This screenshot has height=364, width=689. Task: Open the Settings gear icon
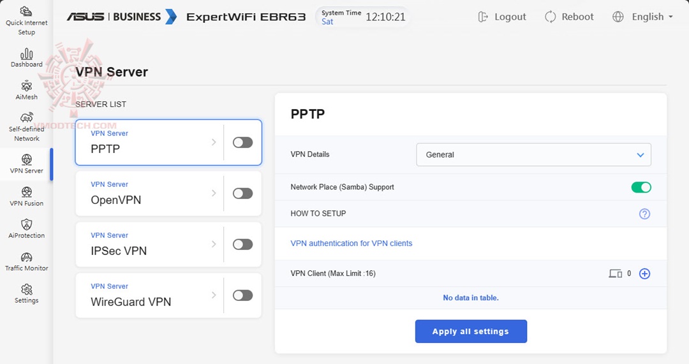point(26,289)
